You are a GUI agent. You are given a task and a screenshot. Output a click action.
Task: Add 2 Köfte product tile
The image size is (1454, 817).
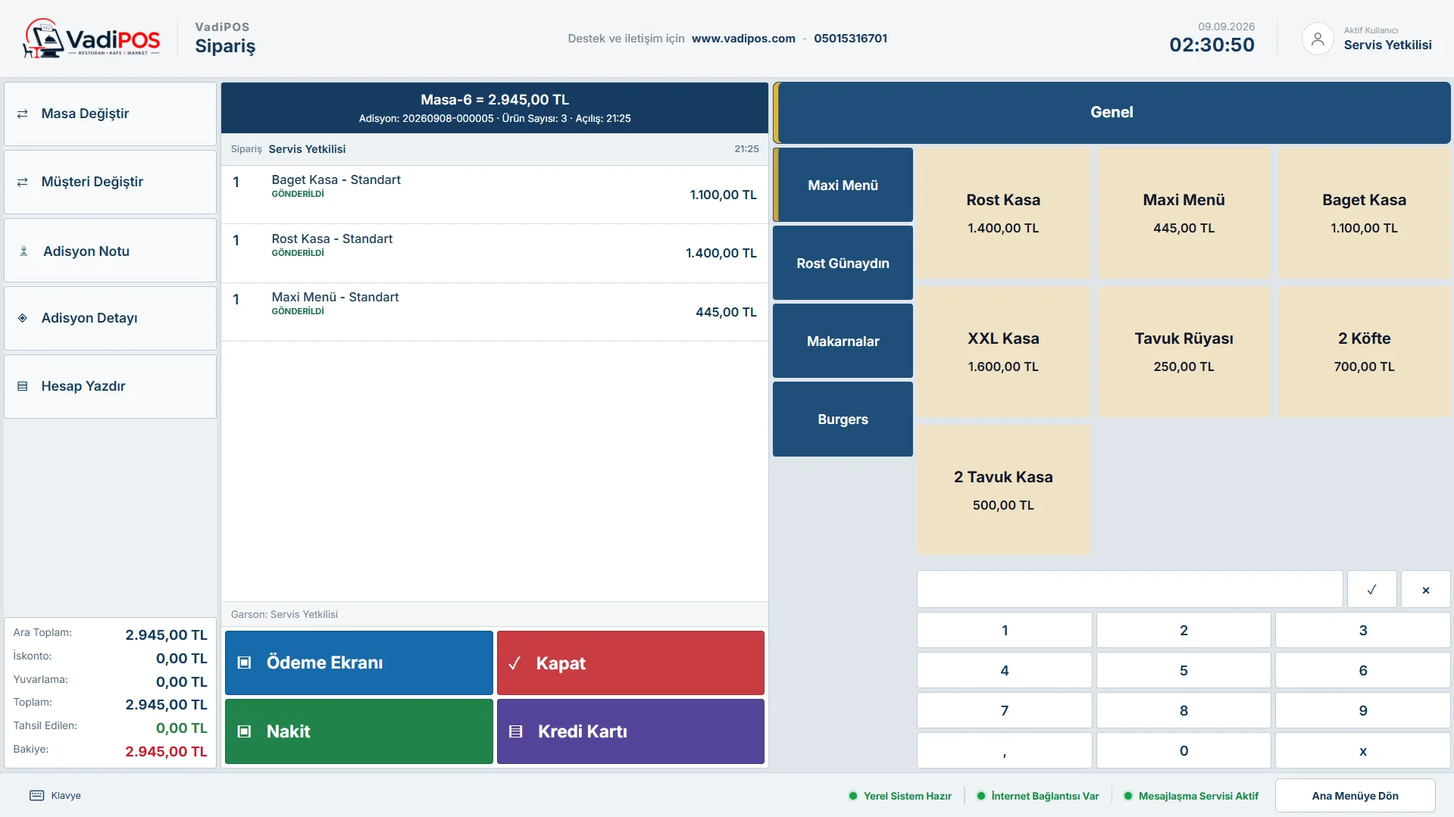[1364, 351]
